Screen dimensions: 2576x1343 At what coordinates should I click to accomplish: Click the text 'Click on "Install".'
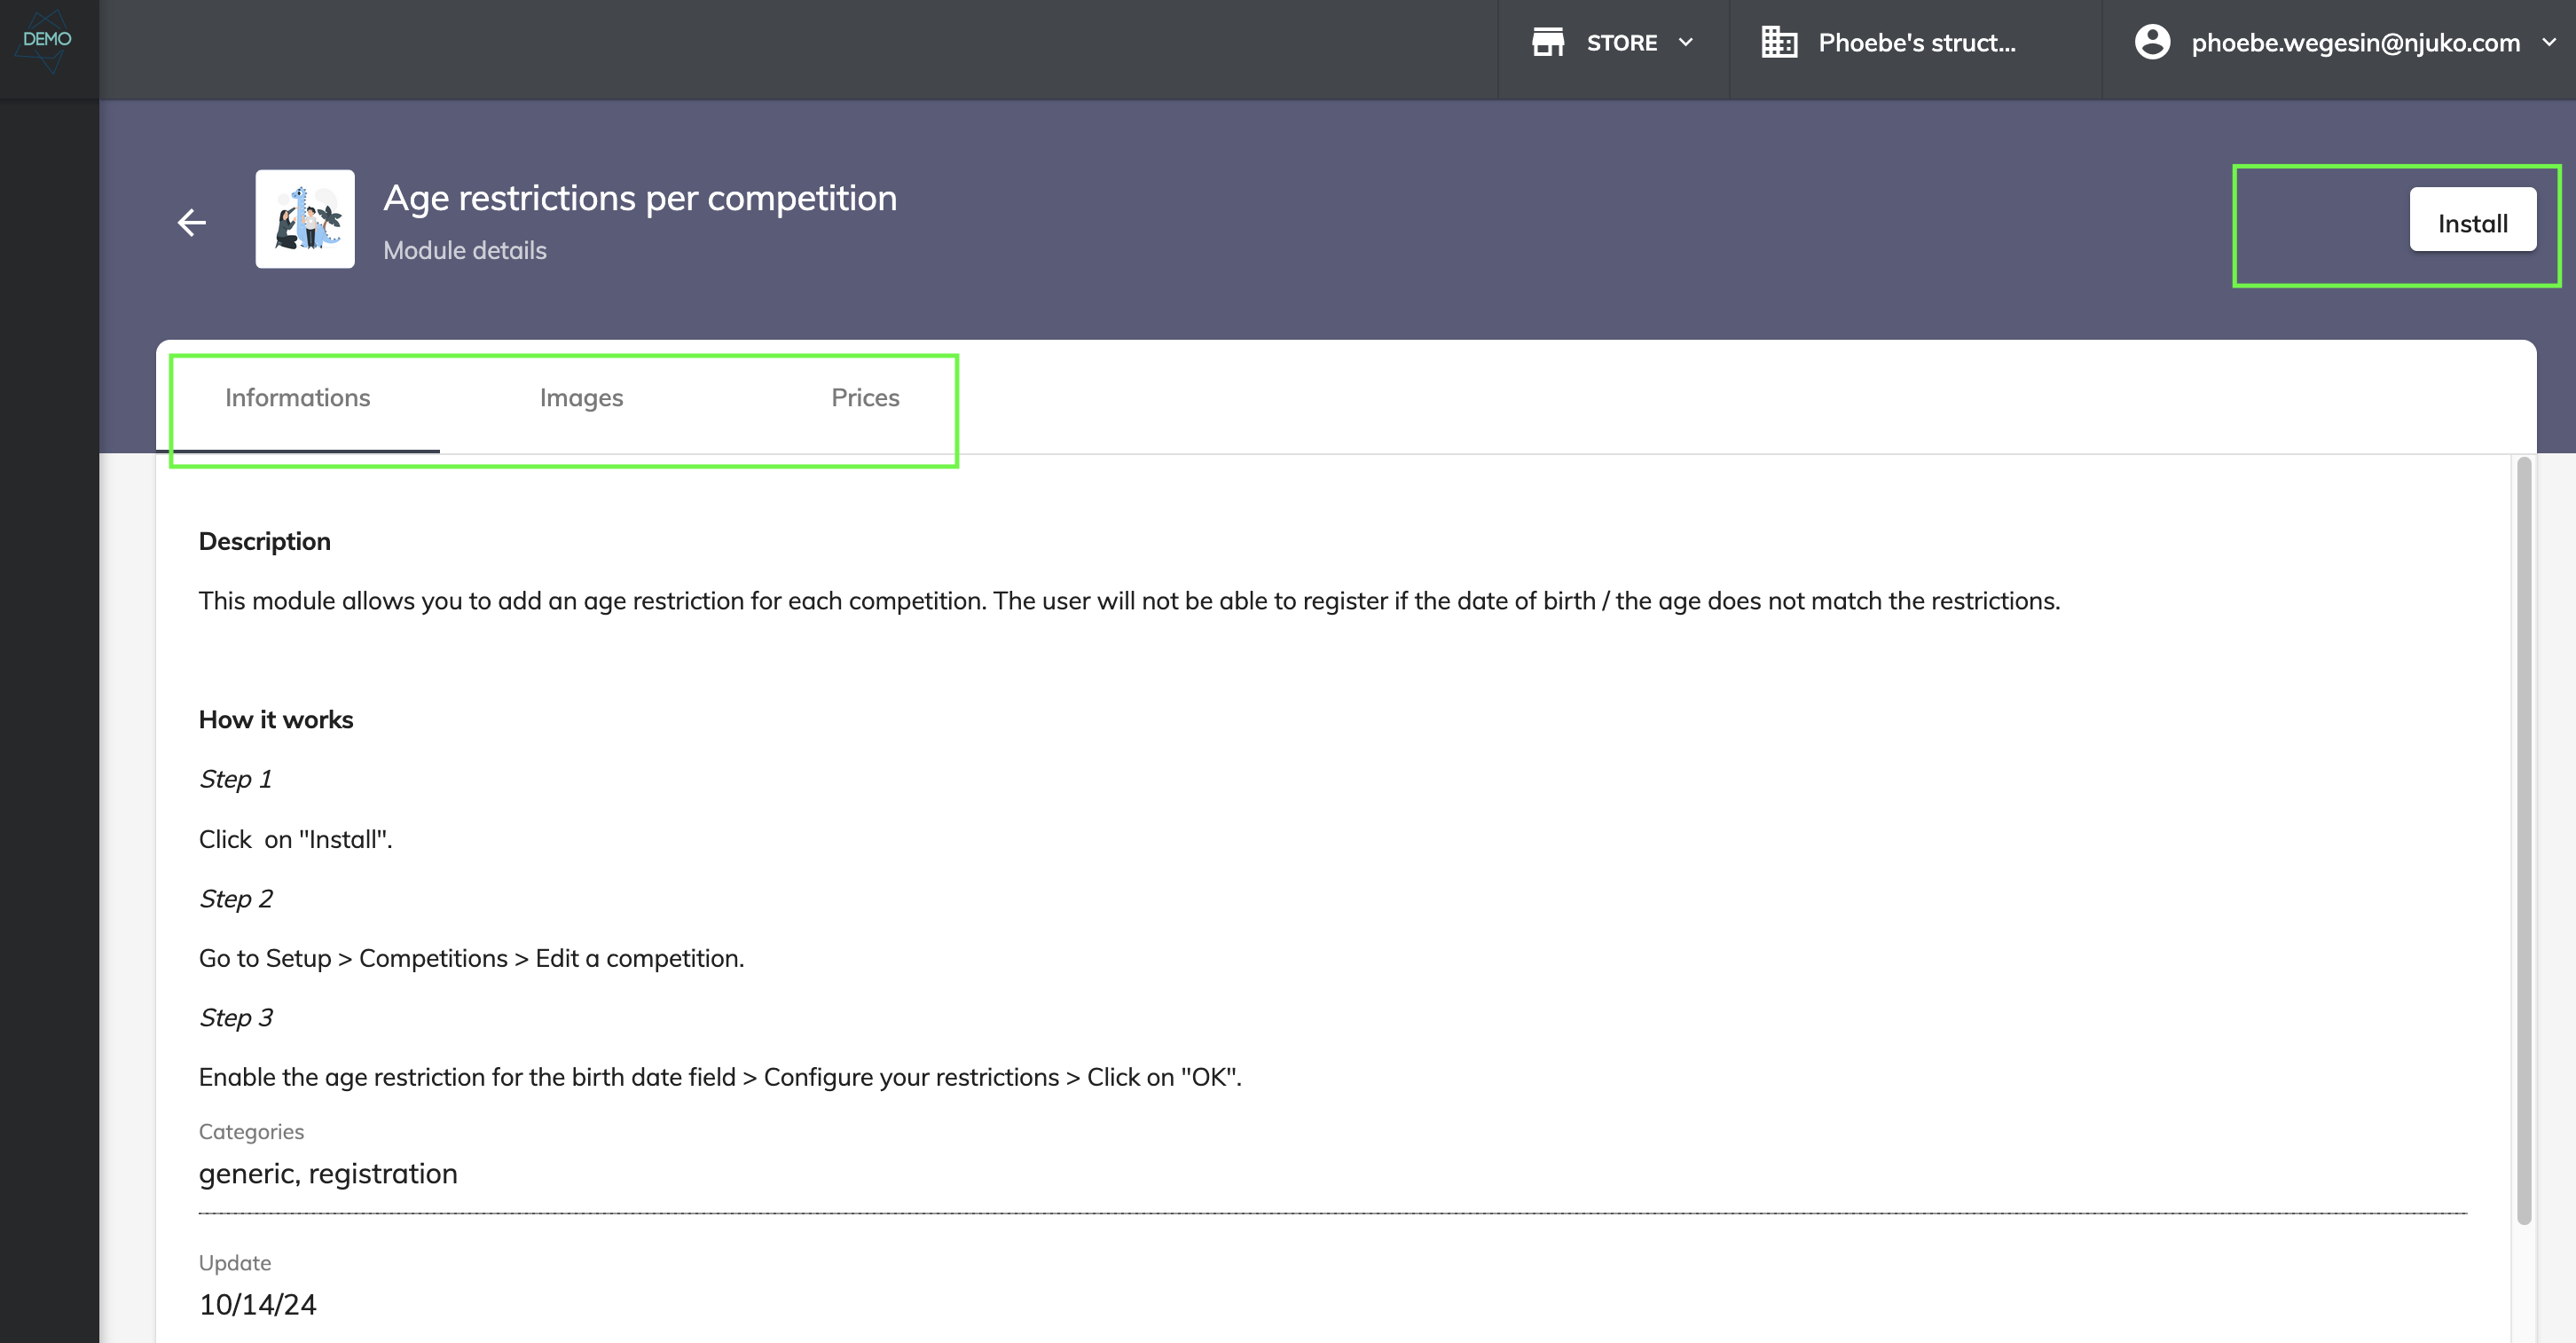[296, 839]
